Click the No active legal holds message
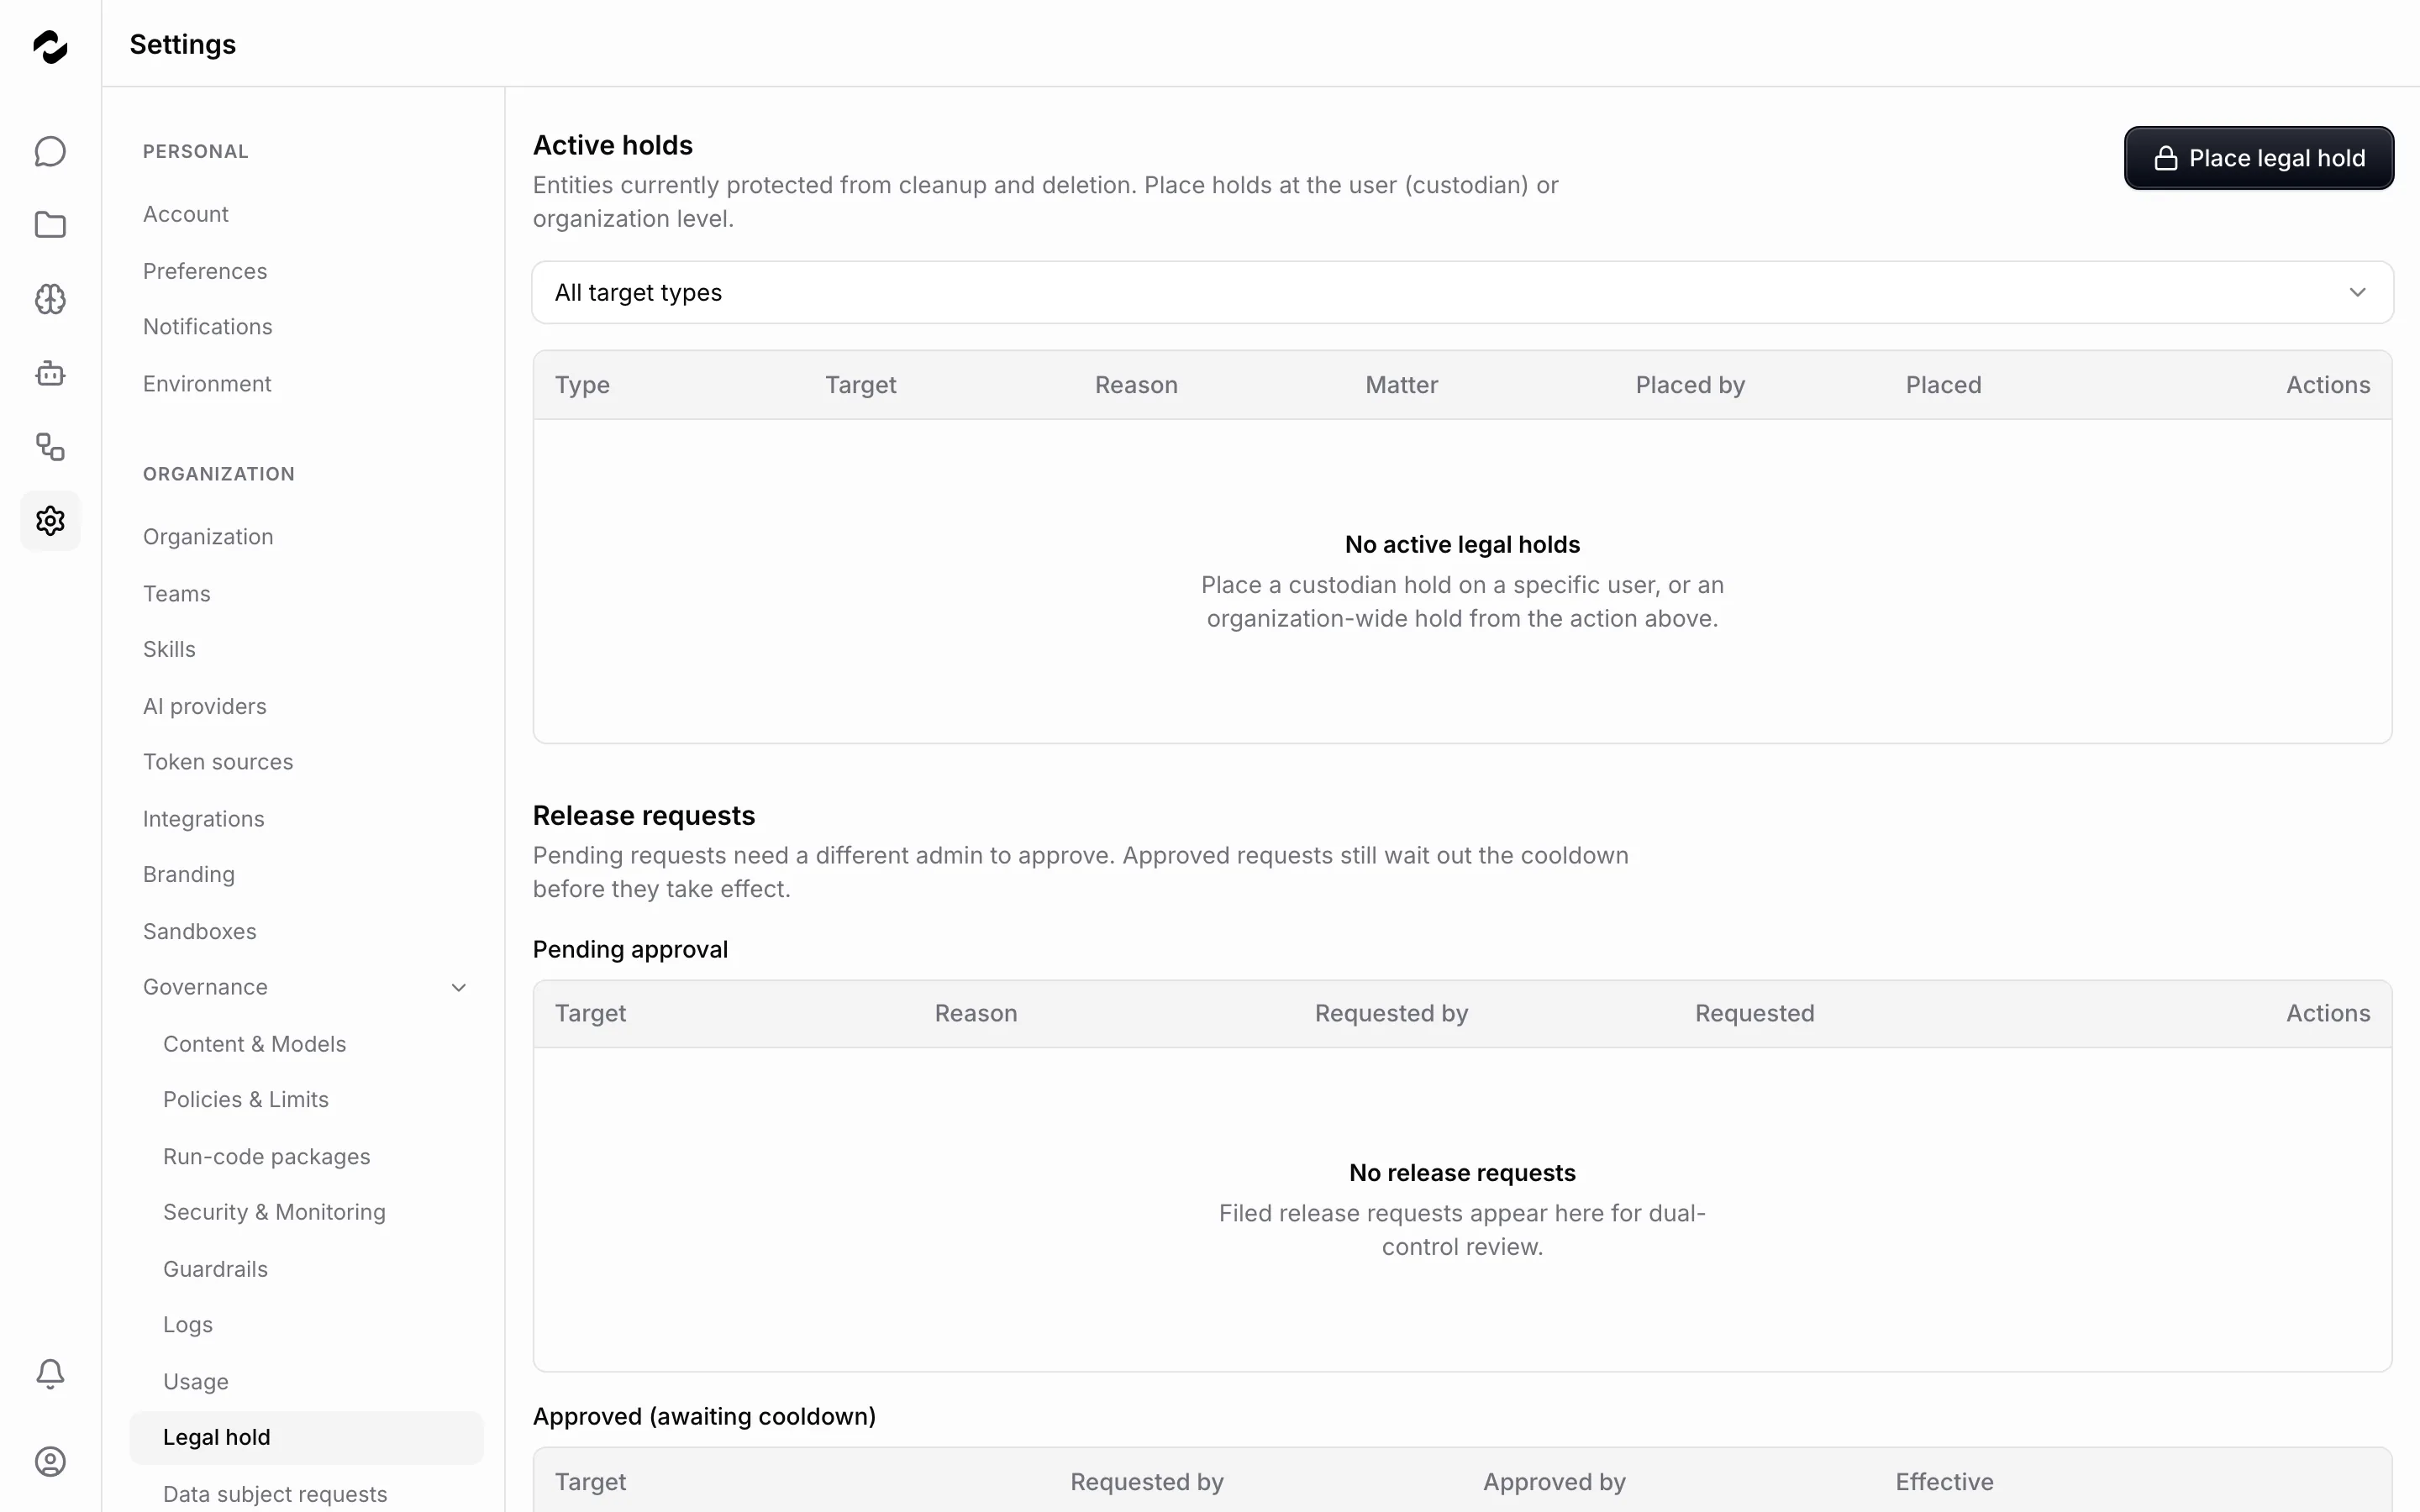2420x1512 pixels. pos(1462,545)
